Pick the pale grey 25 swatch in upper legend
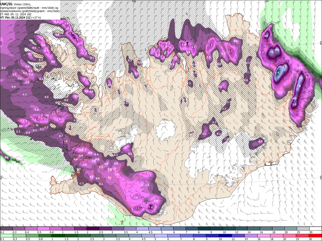322x241 pixels. tap(303, 229)
